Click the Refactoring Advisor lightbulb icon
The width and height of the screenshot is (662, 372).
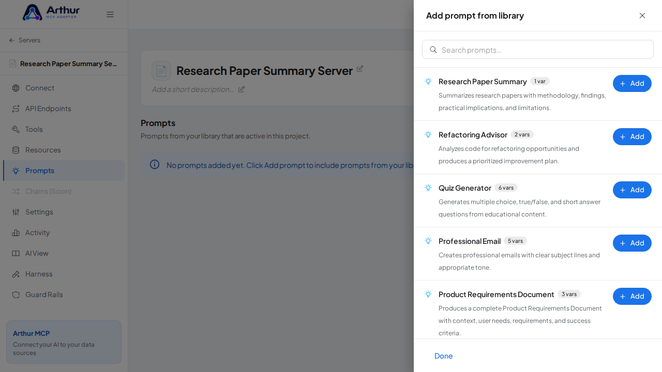(428, 134)
